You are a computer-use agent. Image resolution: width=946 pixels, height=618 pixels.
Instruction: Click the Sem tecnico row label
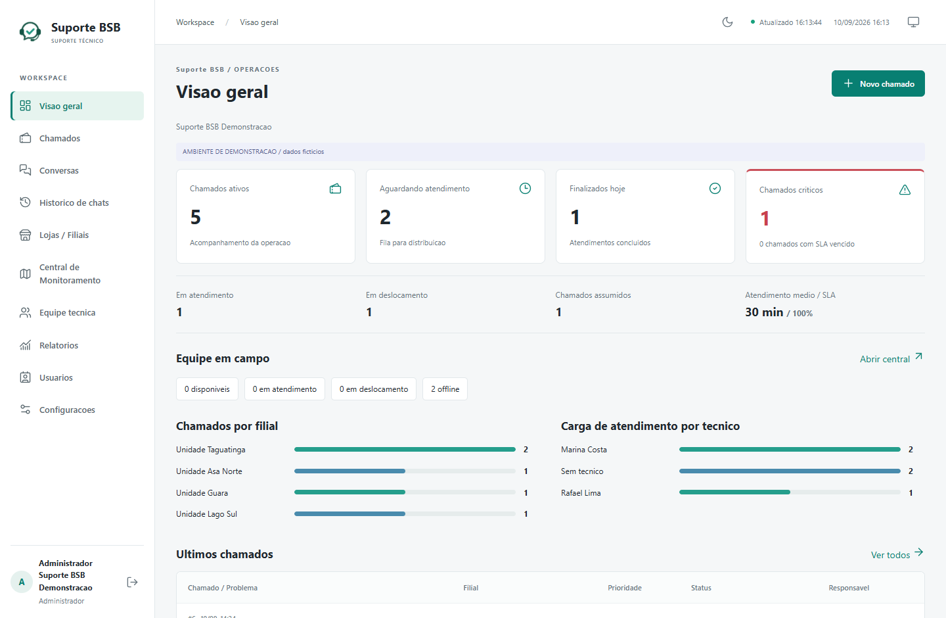pos(582,471)
